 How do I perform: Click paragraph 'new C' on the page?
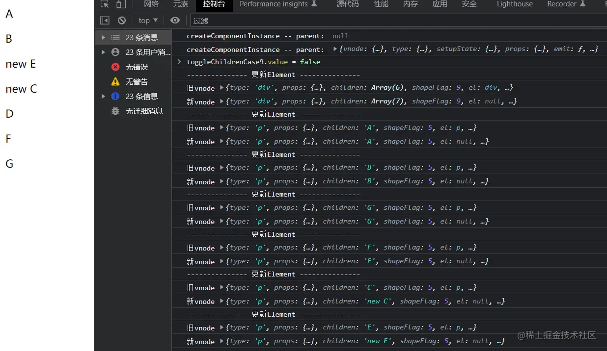21,89
